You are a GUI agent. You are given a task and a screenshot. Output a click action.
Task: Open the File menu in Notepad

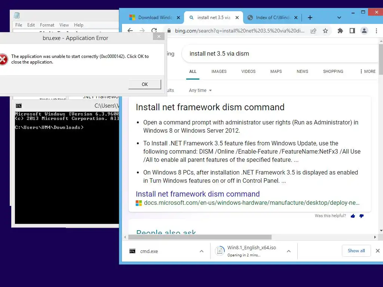pos(19,25)
